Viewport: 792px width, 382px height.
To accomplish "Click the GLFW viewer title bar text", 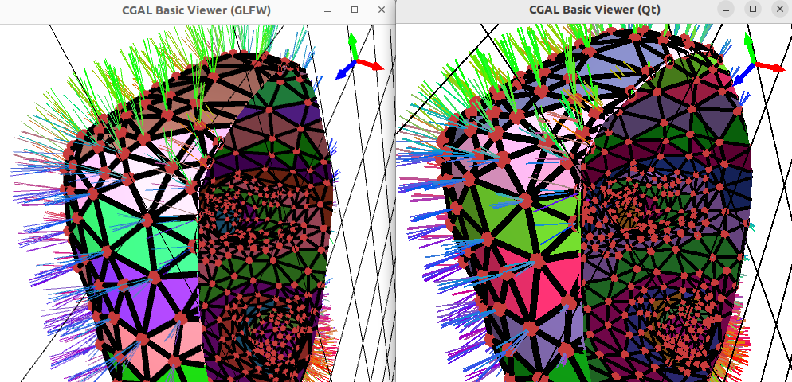I will (196, 10).
